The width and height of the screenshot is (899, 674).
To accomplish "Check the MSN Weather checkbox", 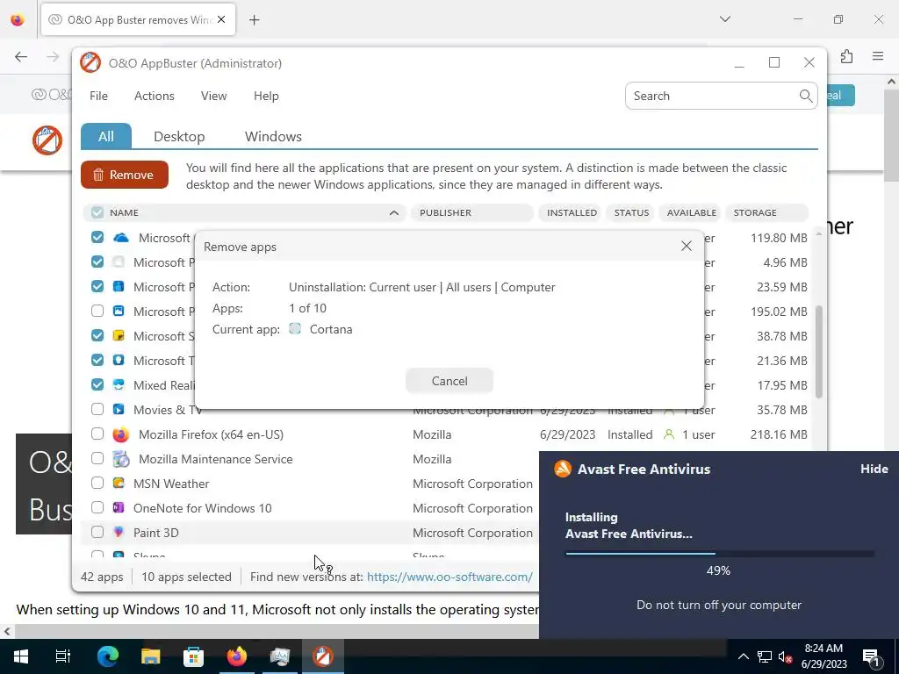I will (97, 483).
